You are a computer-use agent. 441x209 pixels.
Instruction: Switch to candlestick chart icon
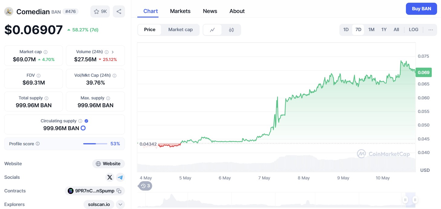(231, 30)
